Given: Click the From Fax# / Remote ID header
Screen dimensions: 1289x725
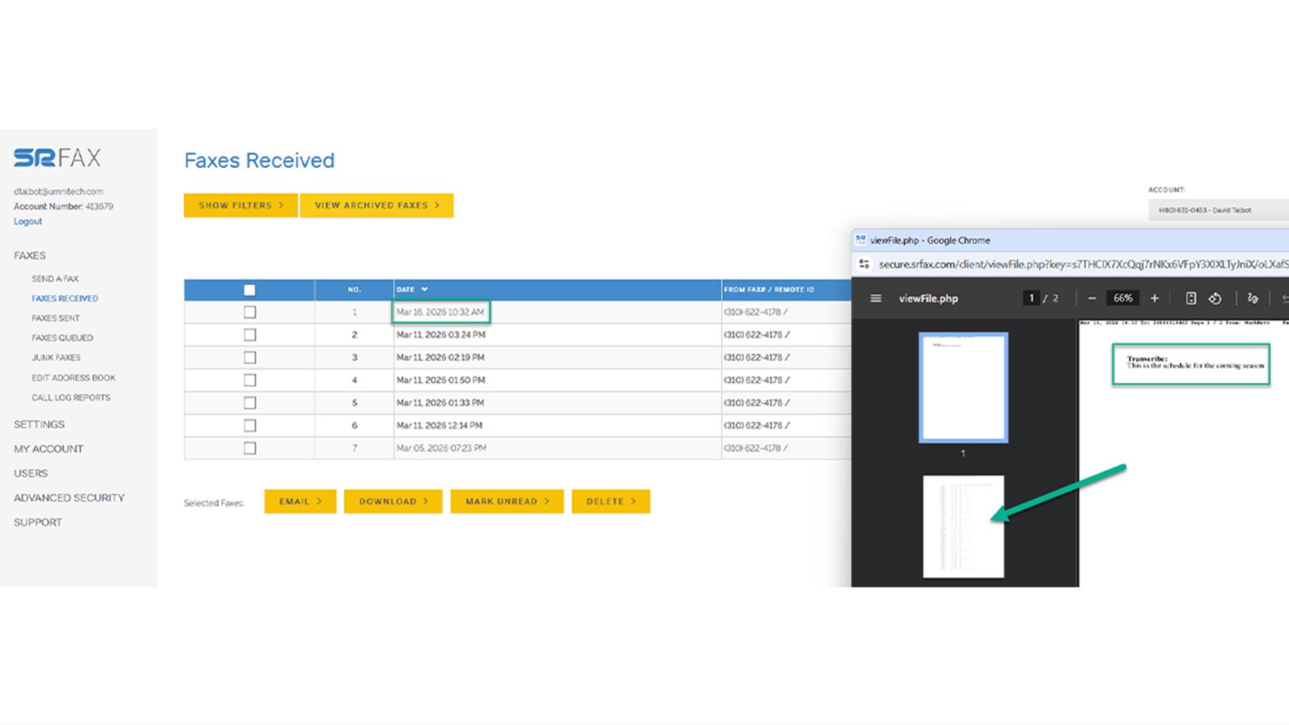Looking at the screenshot, I should tap(769, 290).
